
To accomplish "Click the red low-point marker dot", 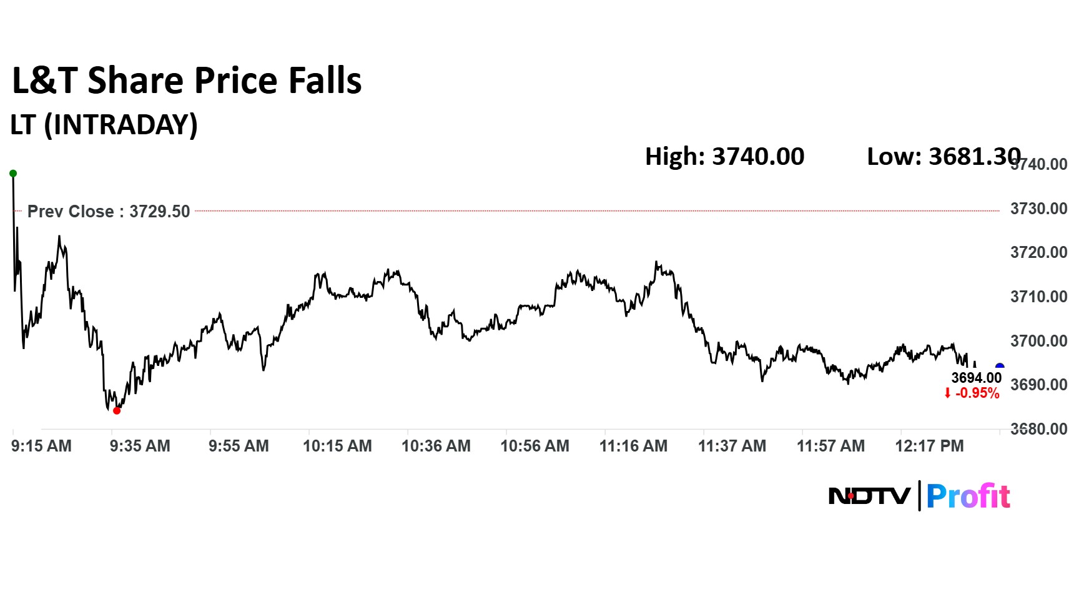I will pyautogui.click(x=117, y=410).
